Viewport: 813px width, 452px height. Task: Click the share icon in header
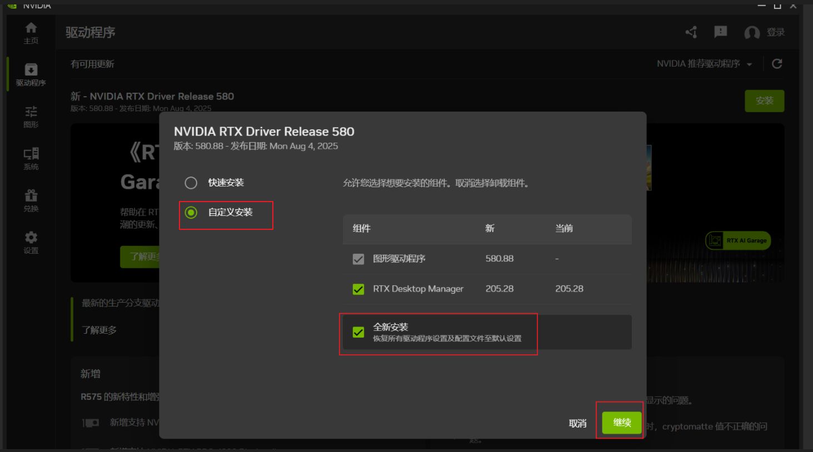click(691, 32)
